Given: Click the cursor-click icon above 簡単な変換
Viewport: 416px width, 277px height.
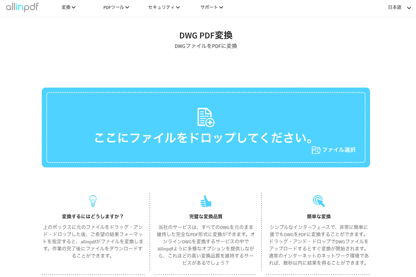Looking at the screenshot, I should pos(319,201).
